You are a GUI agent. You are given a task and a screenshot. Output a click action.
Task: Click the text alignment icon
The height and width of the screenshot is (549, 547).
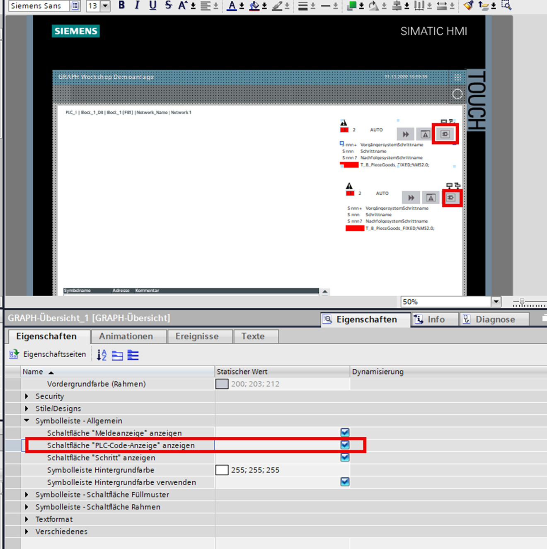pyautogui.click(x=206, y=5)
